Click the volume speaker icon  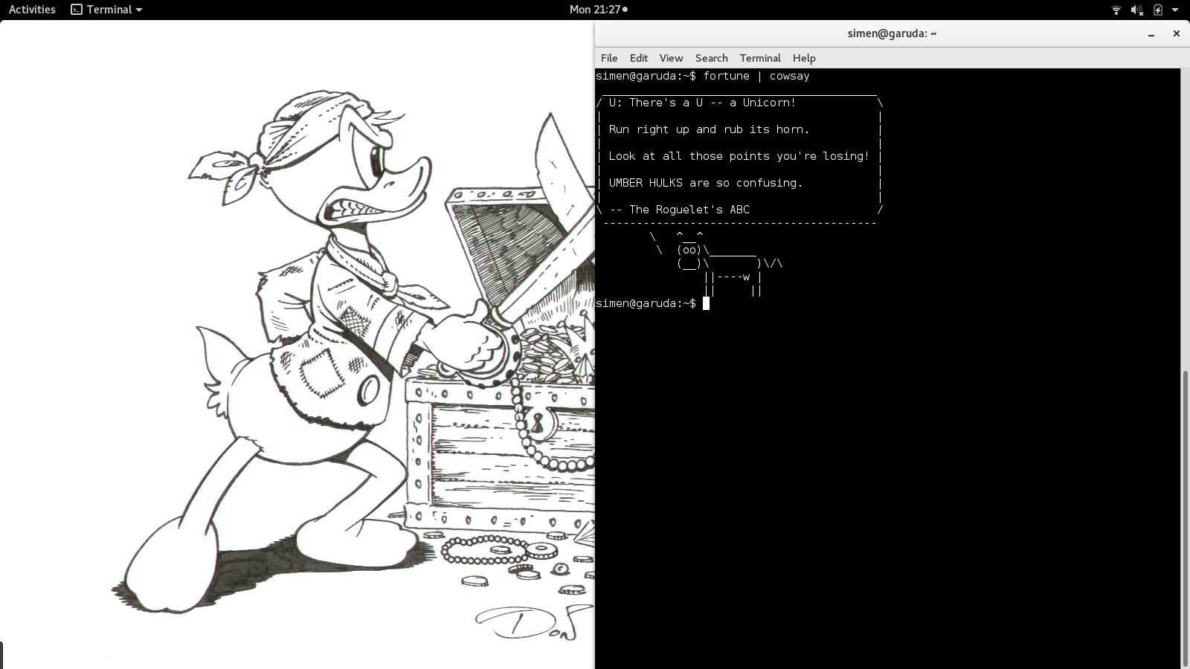coord(1136,10)
